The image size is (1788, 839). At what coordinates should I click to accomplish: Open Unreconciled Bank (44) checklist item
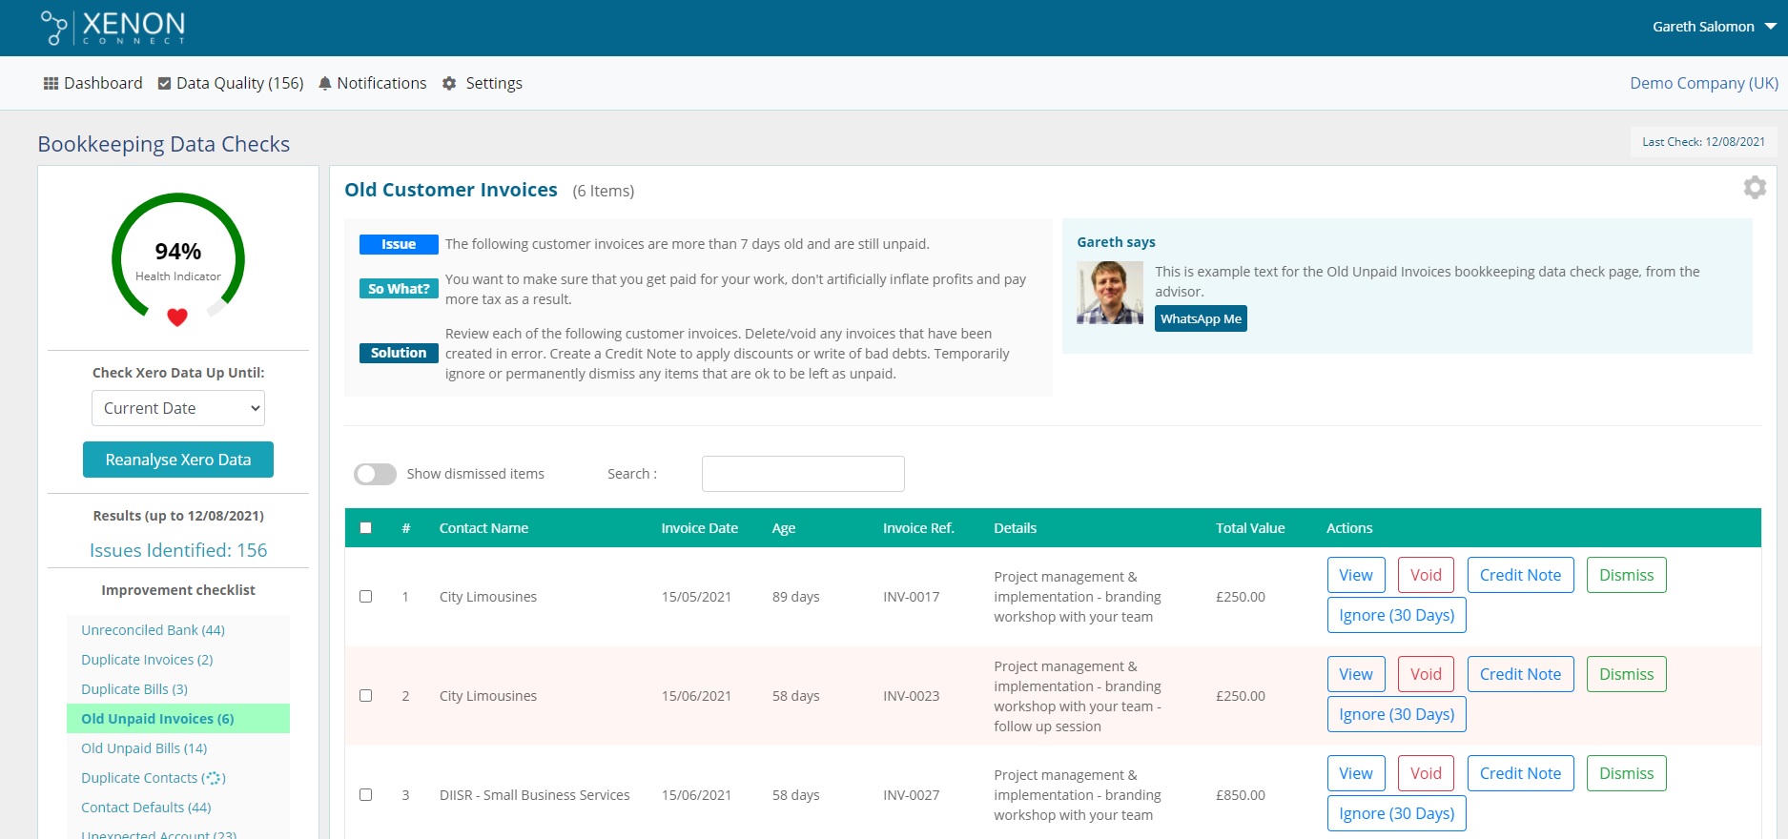point(154,630)
